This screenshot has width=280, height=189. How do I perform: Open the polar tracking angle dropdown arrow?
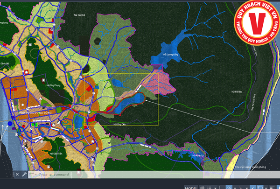[x=235, y=188]
